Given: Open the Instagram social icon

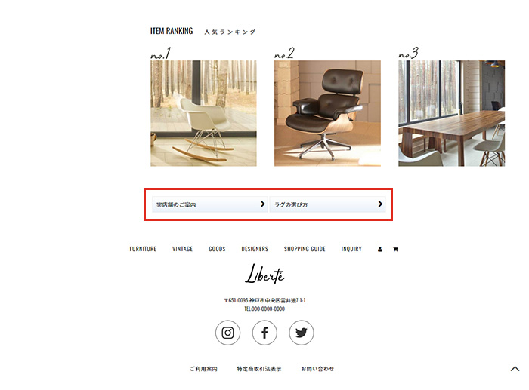Looking at the screenshot, I should click(227, 333).
